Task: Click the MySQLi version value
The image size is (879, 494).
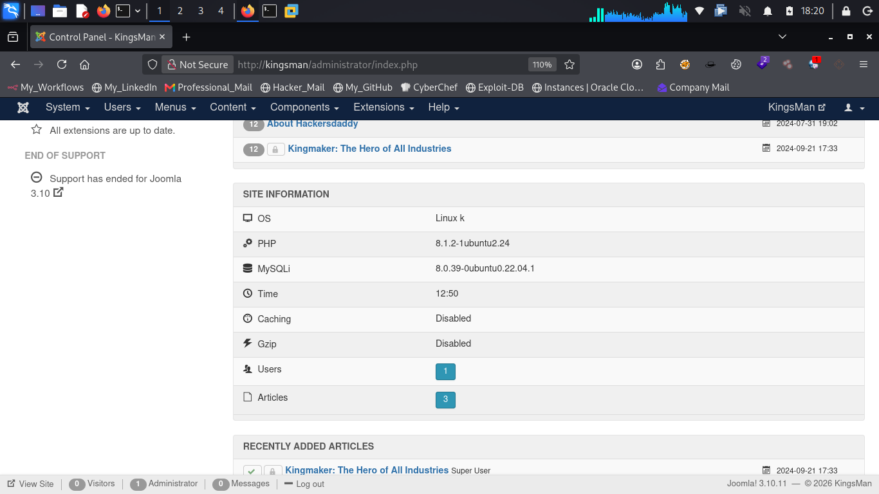Action: pyautogui.click(x=485, y=268)
